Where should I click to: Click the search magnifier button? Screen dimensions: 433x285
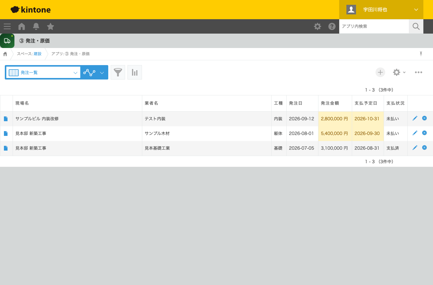416,26
